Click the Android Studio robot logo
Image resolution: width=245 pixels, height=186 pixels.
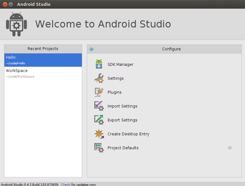(16, 24)
